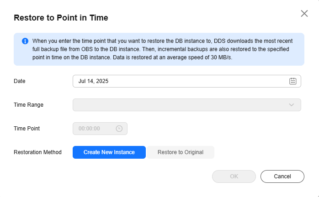The height and width of the screenshot is (197, 319).
Task: Click the Restoration Method label
Action: (x=37, y=152)
